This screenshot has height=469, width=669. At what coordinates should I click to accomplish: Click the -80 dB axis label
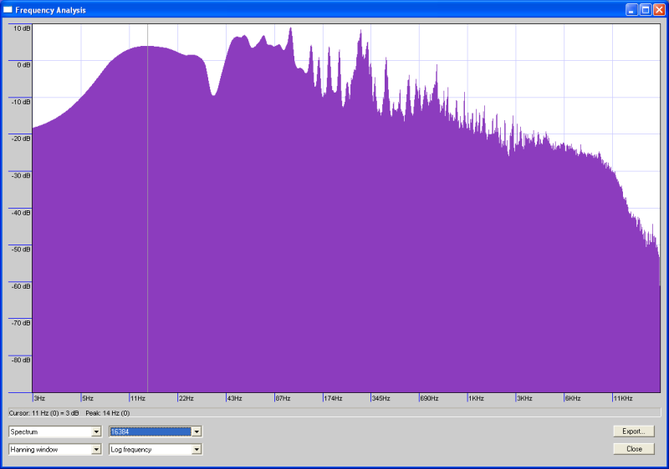click(20, 360)
